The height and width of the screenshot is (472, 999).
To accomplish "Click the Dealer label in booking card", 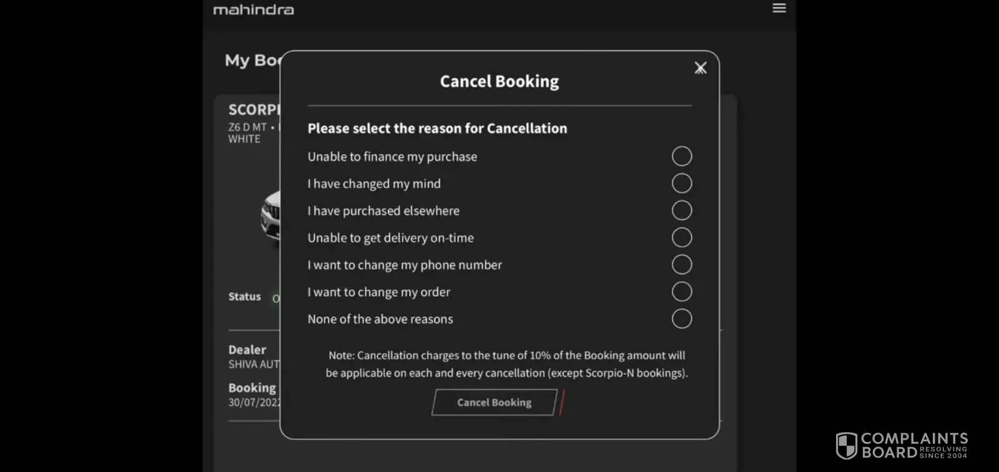I will 247,350.
